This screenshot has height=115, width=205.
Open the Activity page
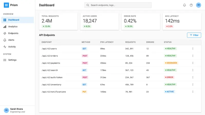[17, 47]
